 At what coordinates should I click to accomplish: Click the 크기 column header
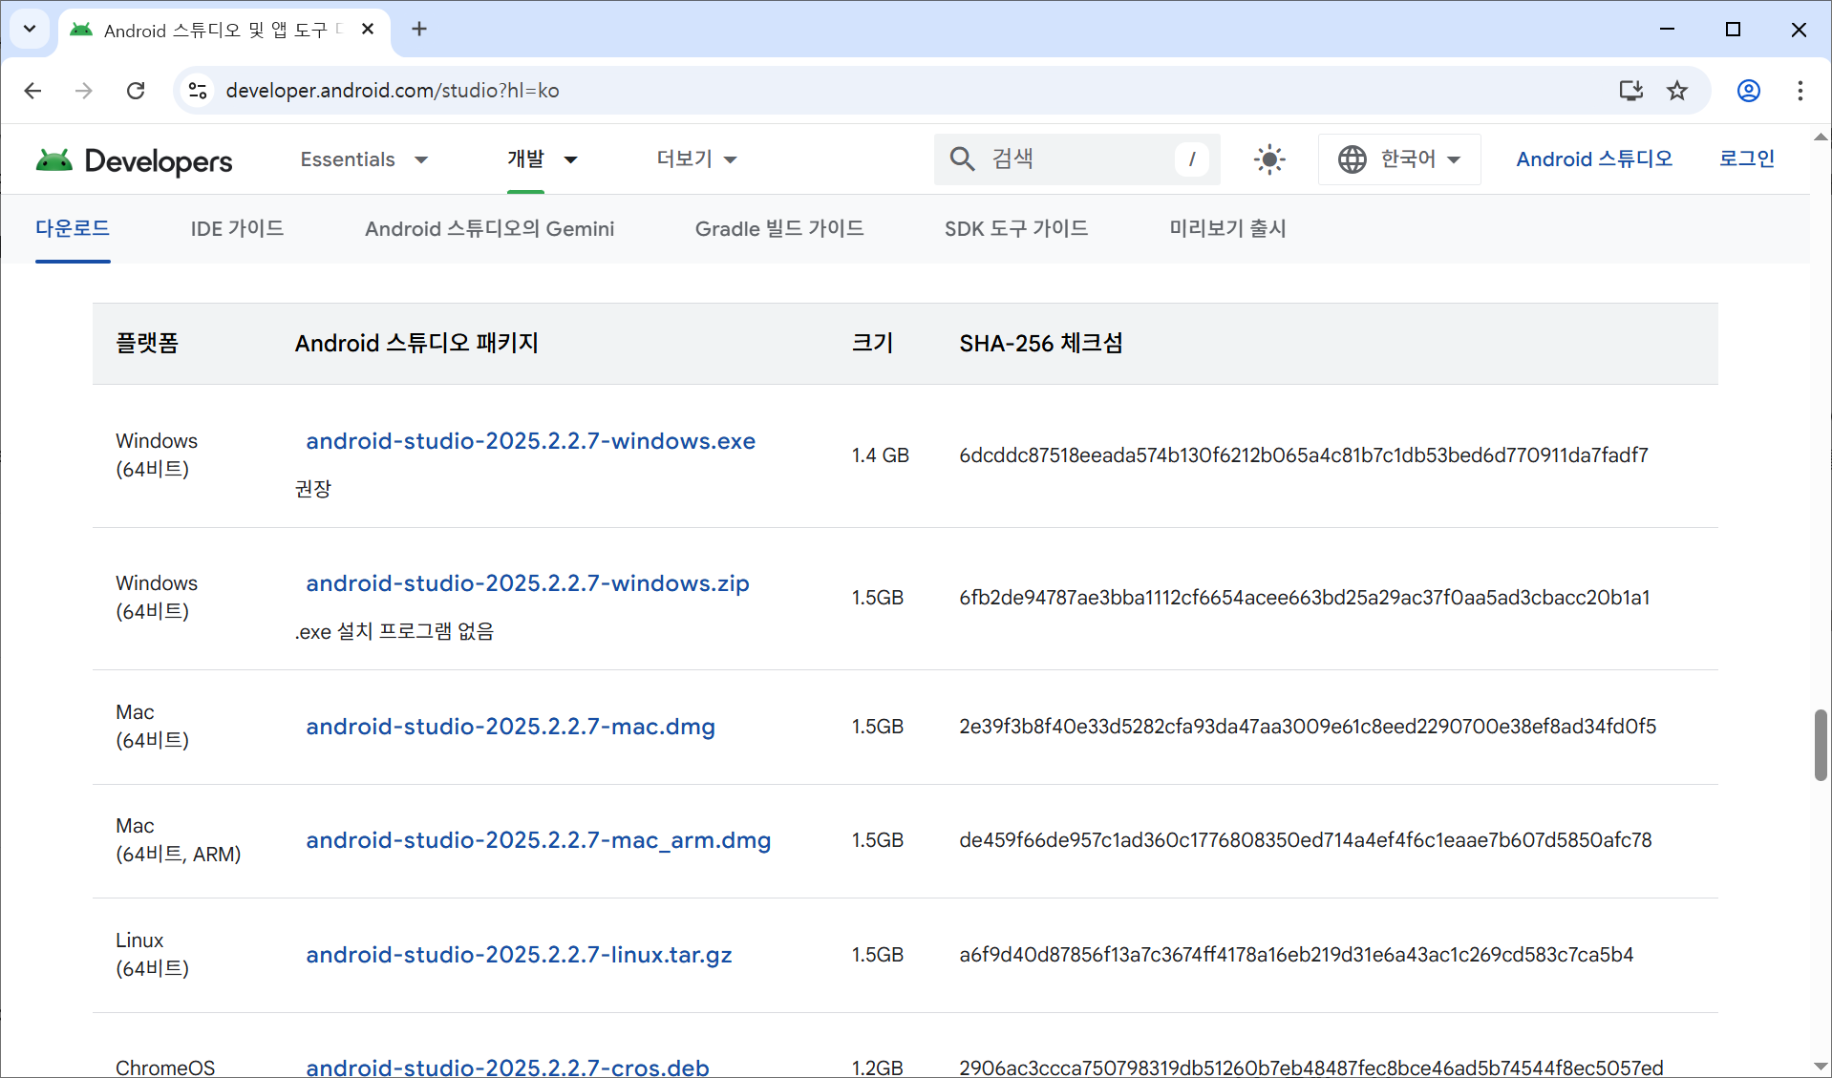tap(872, 344)
